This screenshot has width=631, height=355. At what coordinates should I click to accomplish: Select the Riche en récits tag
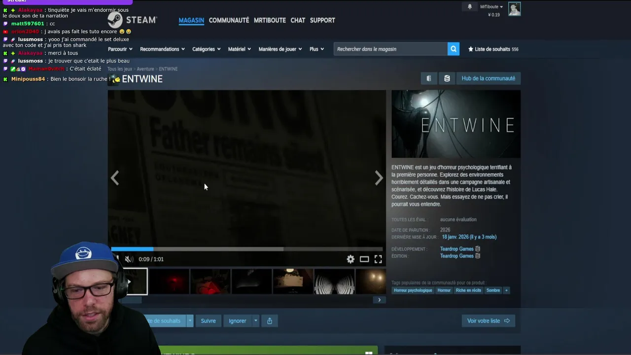point(468,290)
